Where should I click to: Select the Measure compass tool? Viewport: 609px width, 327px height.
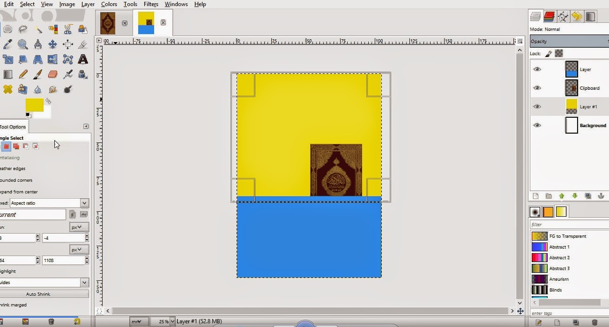[x=38, y=44]
